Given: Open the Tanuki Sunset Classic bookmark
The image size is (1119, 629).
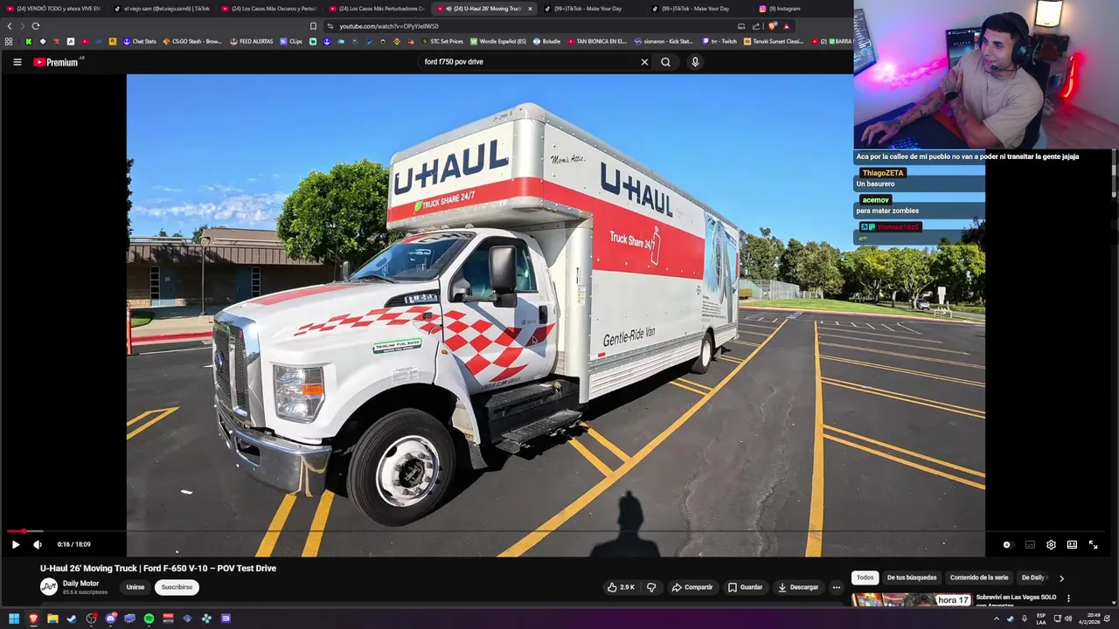Looking at the screenshot, I should (773, 41).
